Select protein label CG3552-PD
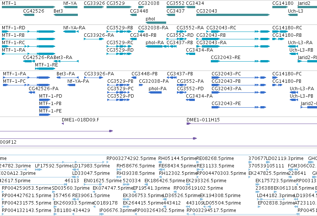The height and width of the screenshot is (216, 317). pyautogui.click(x=190, y=88)
